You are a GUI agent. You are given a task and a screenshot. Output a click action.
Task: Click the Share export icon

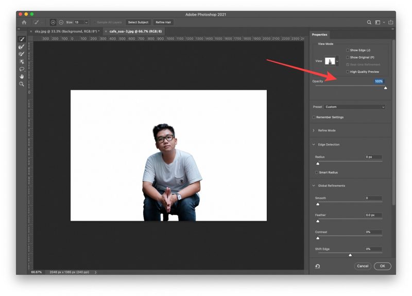pyautogui.click(x=391, y=22)
